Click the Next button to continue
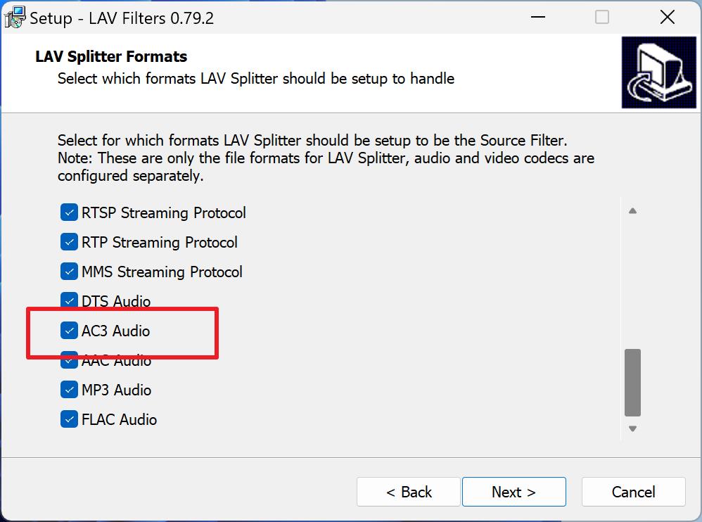The height and width of the screenshot is (522, 702). (x=513, y=492)
